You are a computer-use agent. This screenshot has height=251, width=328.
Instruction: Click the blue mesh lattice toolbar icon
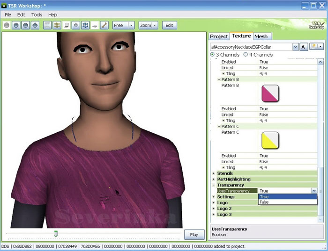(x=85, y=25)
